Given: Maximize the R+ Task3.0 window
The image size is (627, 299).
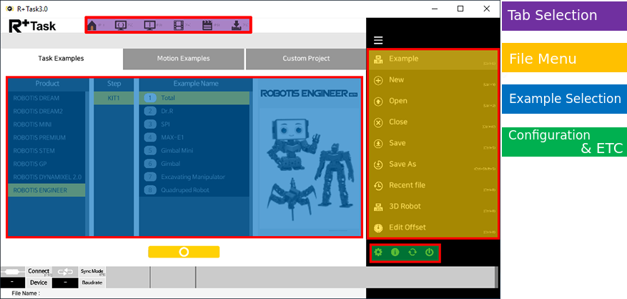Looking at the screenshot, I should [x=460, y=9].
